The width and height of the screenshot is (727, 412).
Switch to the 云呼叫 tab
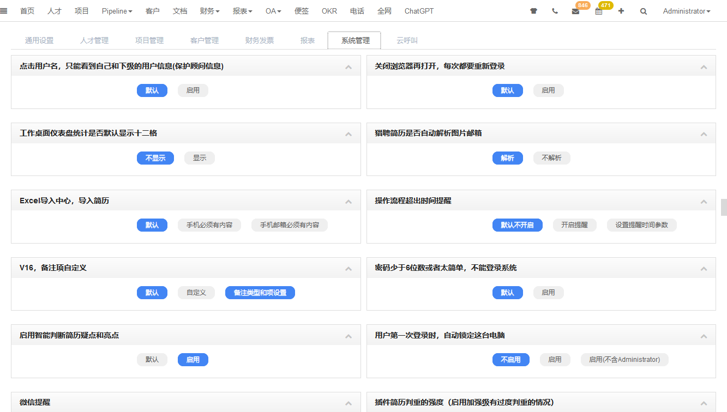[407, 40]
